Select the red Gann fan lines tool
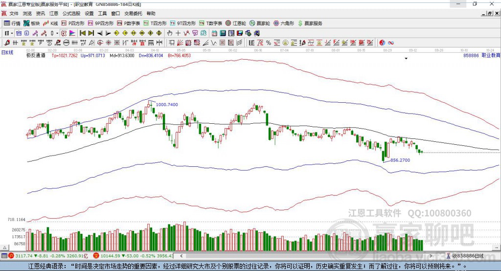The height and width of the screenshot is (271, 501). point(180,43)
